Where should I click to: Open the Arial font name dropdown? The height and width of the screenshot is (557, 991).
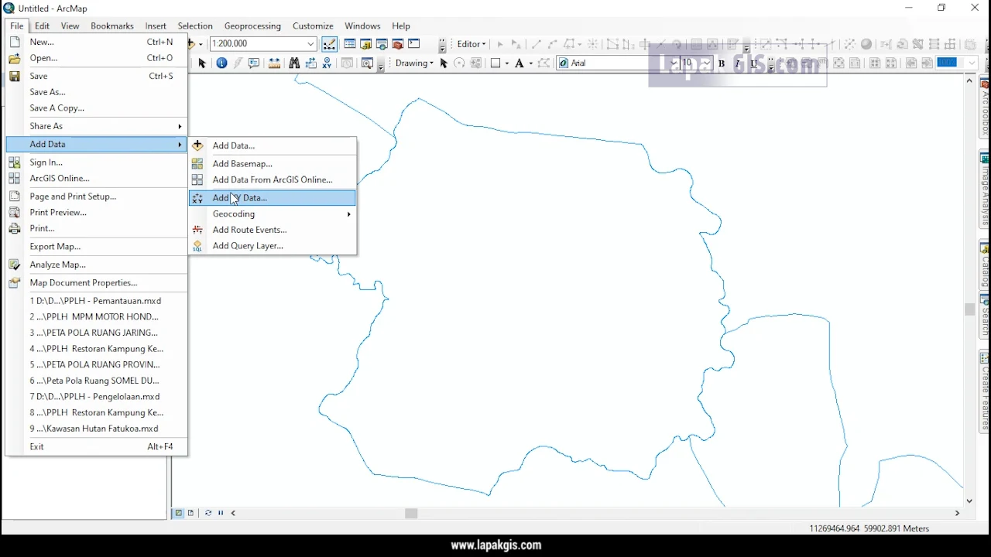(674, 63)
